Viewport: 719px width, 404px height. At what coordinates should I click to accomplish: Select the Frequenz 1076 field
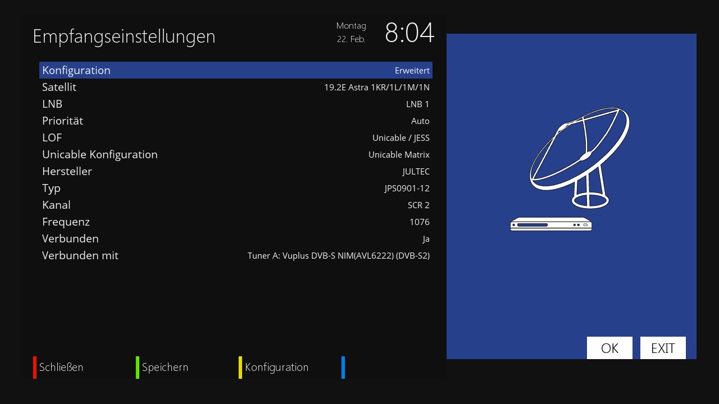(236, 222)
